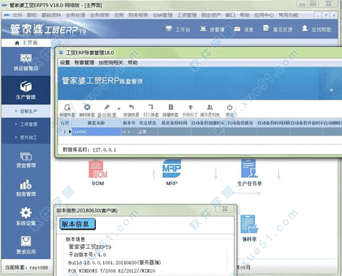Click the 隐藏账套 toolbar icon
342x276 pixels.
170,107
